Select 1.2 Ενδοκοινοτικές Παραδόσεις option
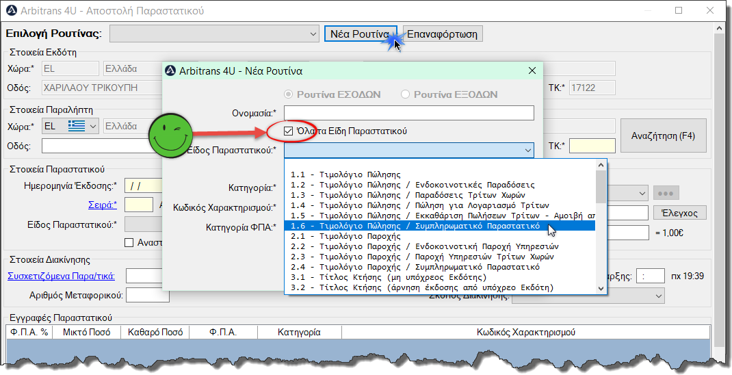 [439, 185]
